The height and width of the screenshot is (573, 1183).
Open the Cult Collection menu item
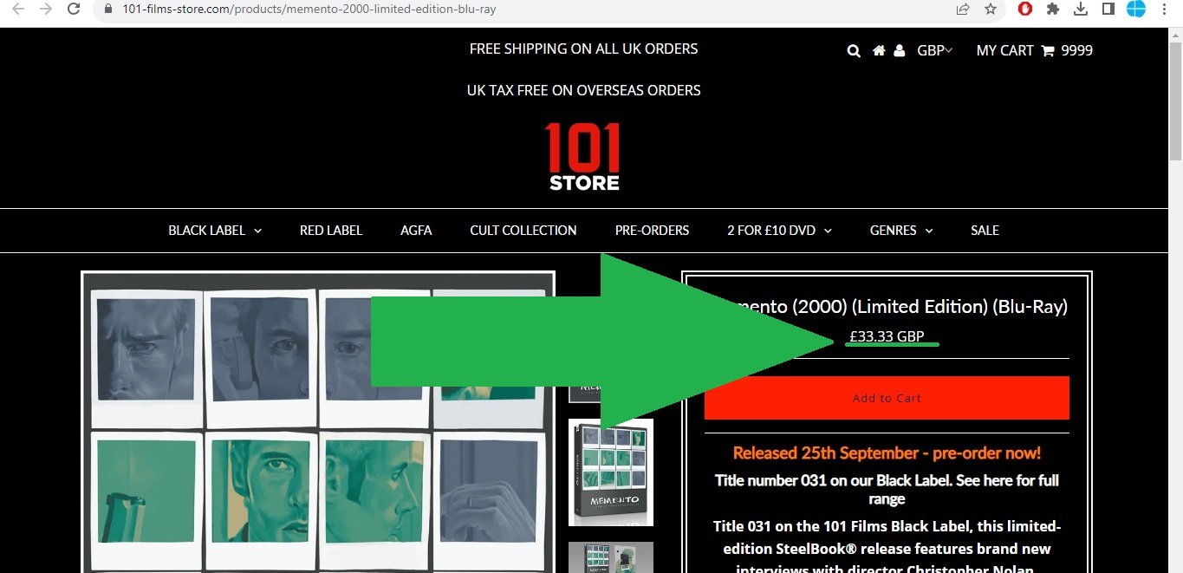[523, 231]
